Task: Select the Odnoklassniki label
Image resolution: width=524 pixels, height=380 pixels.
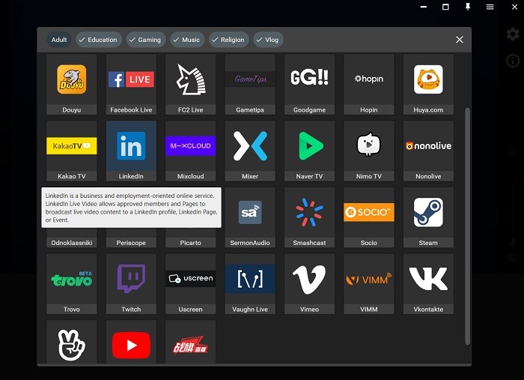Action: (72, 243)
